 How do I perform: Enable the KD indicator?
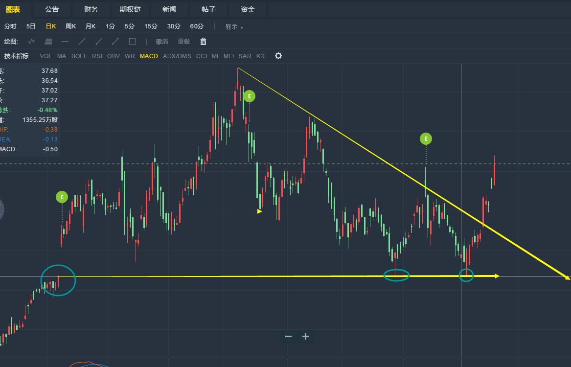tap(260, 56)
